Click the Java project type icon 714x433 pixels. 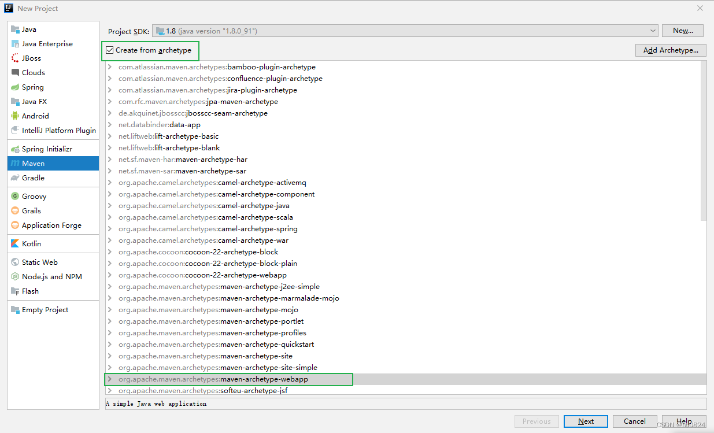click(x=15, y=29)
